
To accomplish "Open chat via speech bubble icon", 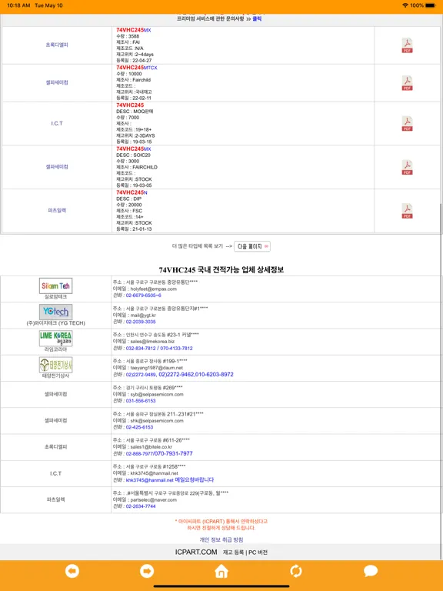I will tap(371, 572).
